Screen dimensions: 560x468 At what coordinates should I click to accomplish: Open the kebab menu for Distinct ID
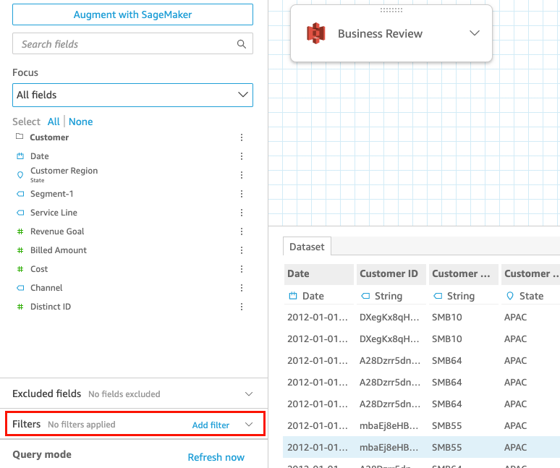242,307
